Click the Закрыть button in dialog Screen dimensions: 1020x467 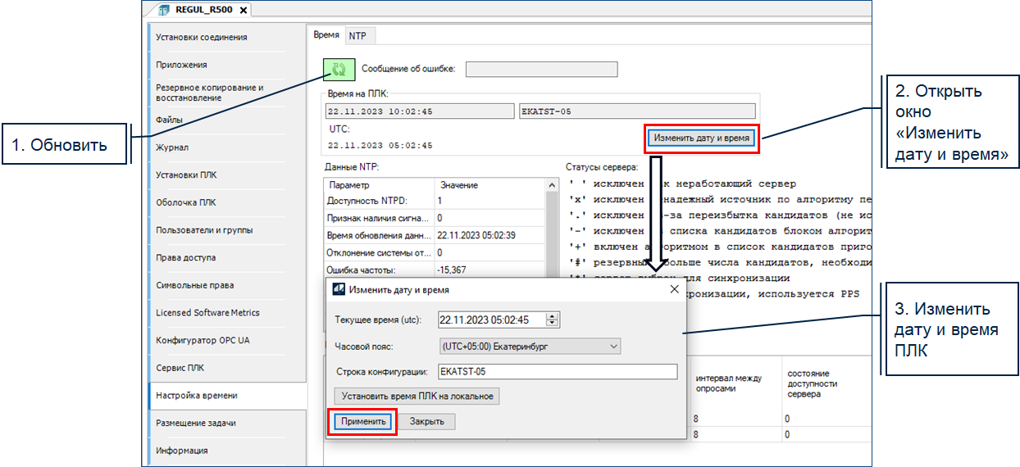(426, 421)
